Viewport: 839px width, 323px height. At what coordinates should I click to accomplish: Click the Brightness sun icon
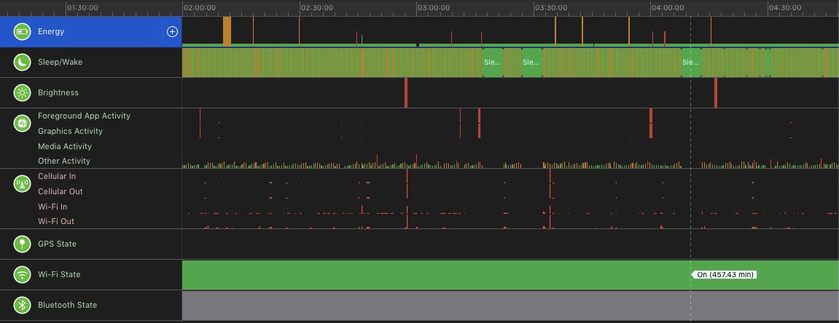(x=22, y=93)
